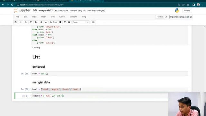Reload the page in the browser
Screen dimensions: 206x116
coord(12,5)
